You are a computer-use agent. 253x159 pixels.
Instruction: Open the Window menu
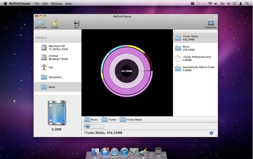57,3
